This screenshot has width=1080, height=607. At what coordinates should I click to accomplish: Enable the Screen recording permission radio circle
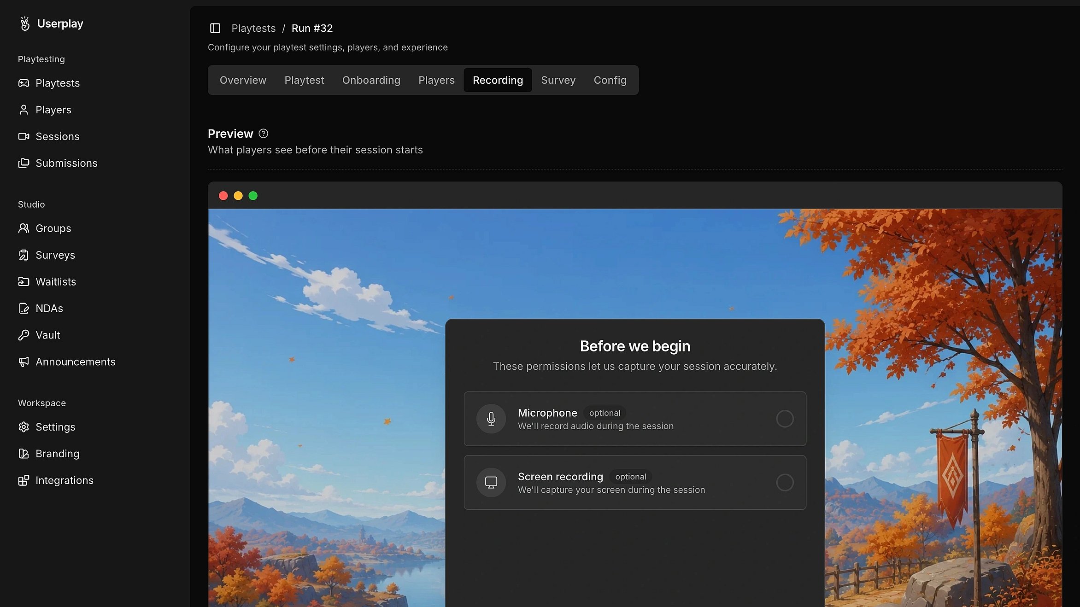785,482
